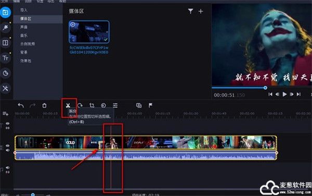The height and width of the screenshot is (196, 312).
Task: Delete selected clip with trash icon
Action: tap(44, 105)
